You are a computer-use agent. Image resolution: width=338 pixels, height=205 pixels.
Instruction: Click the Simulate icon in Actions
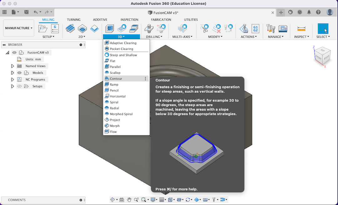click(x=243, y=29)
